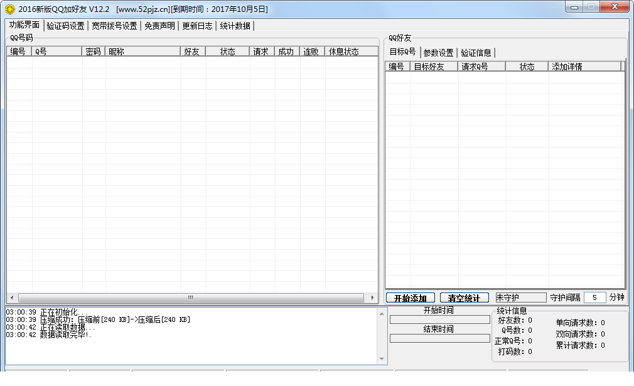The width and height of the screenshot is (634, 386).
Task: Click the 双向请求数: 0 statistic
Action: [580, 334]
